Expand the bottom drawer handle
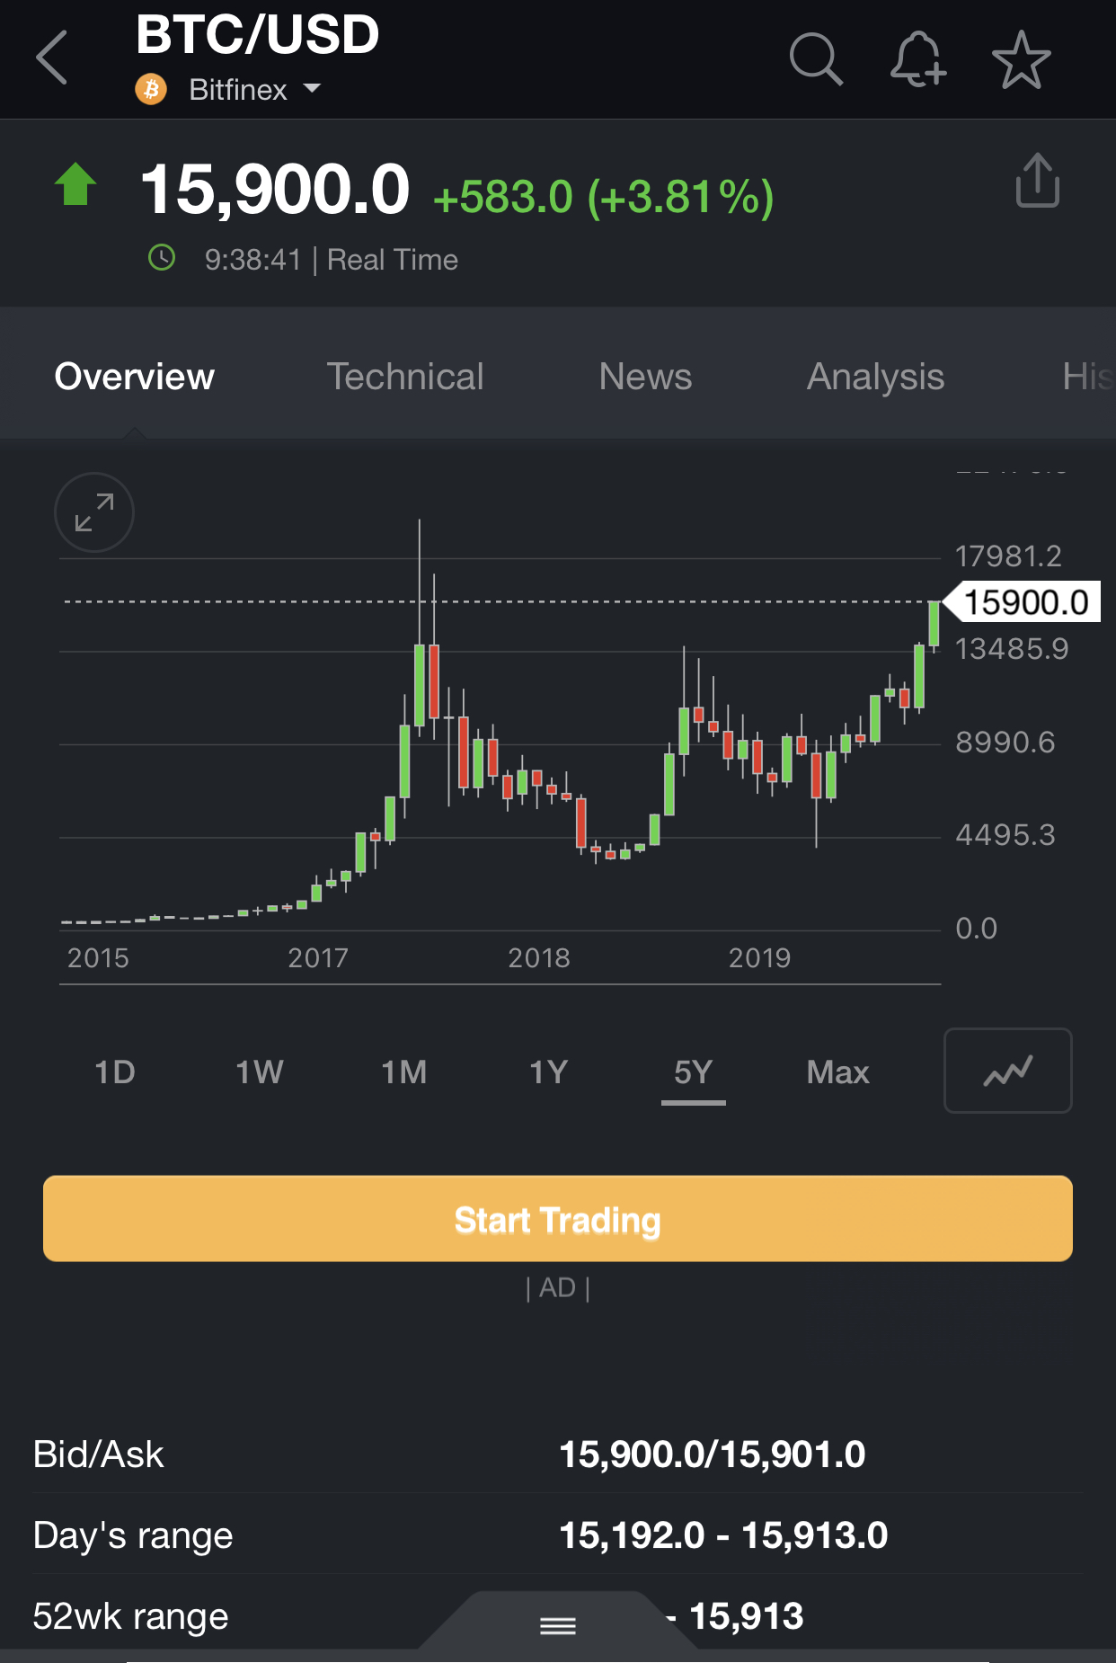This screenshot has width=1116, height=1663. click(558, 1625)
